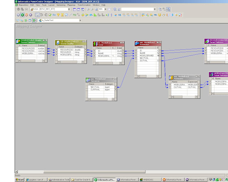Open Target Designer tool icon
The image size is (228, 182).
click(22, 21)
